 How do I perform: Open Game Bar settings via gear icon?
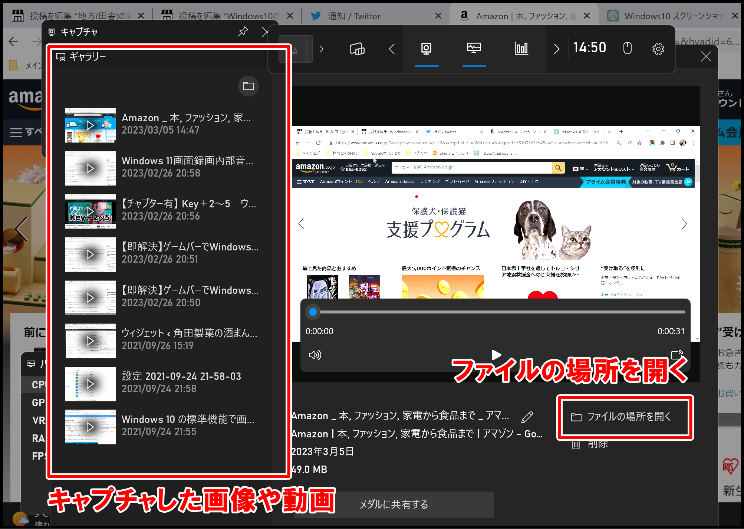658,49
